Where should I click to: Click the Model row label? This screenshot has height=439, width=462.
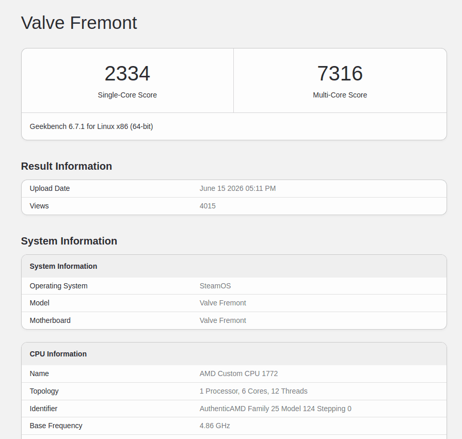point(39,303)
